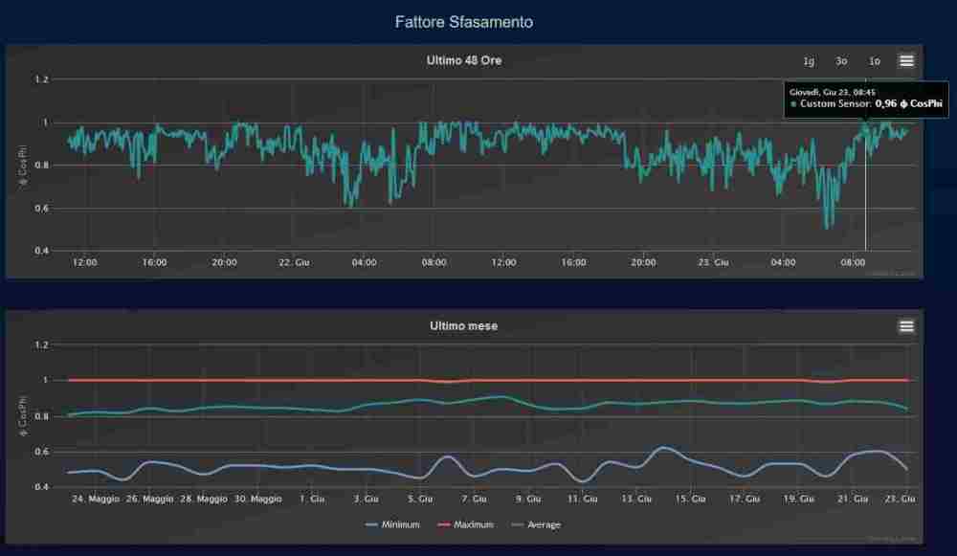This screenshot has width=957, height=556.
Task: Click the 22. Giu label on time axis
Action: pos(293,262)
